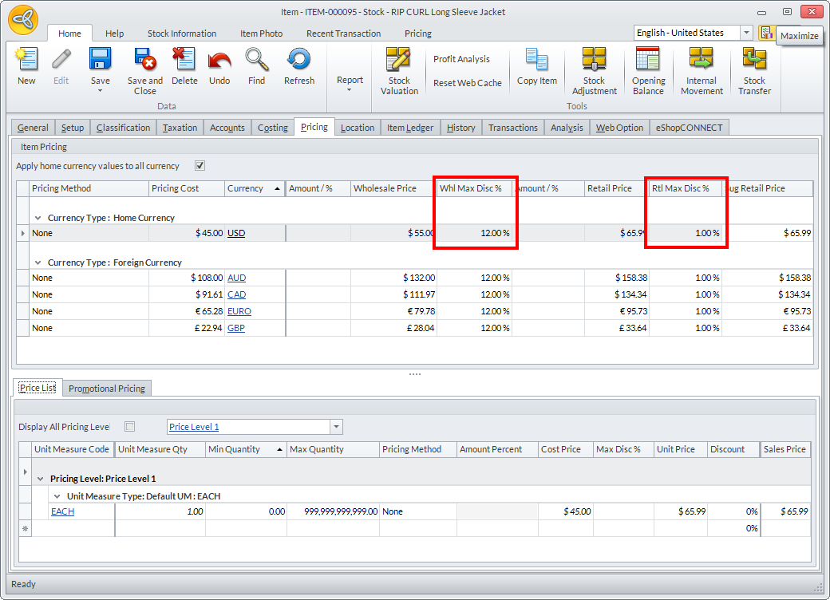Screen dimensions: 830x600
Task: Switch to the Costing tab
Action: [x=272, y=128]
